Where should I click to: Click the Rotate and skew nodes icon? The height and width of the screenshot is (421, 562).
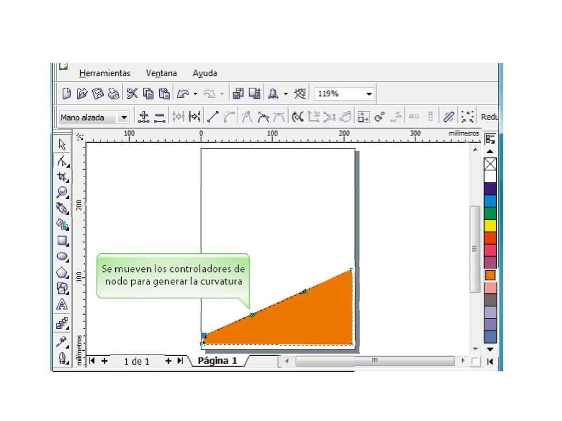click(379, 117)
